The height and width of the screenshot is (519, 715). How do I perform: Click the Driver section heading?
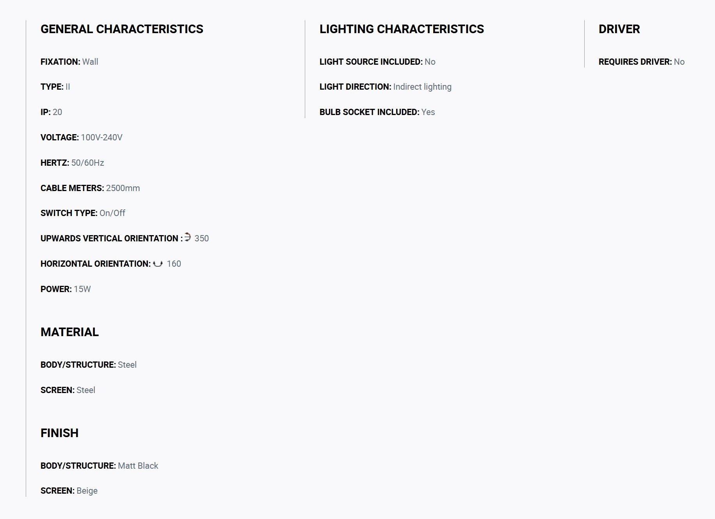point(619,29)
